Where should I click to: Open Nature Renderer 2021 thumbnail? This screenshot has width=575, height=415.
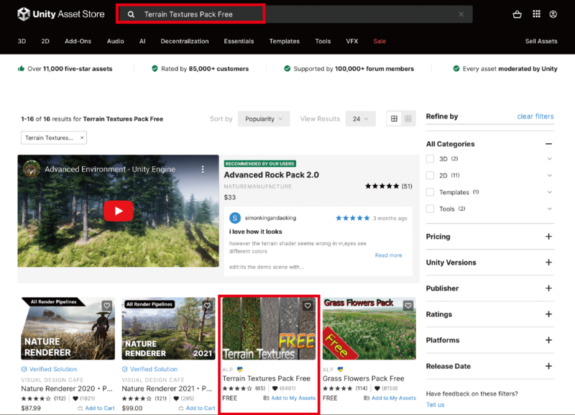click(168, 329)
